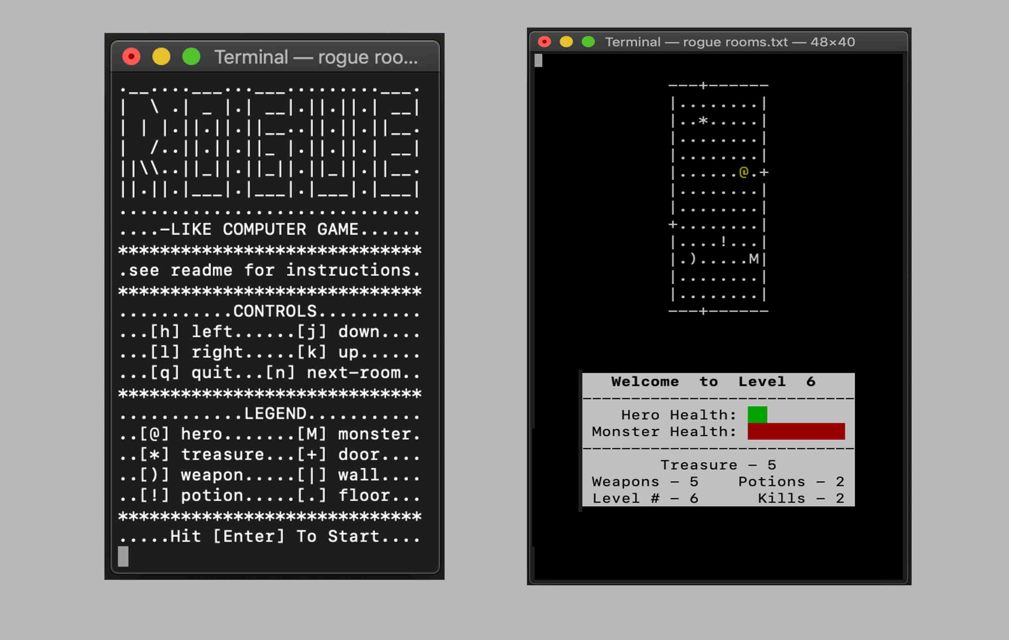Click the cursor block in left terminal
Screen dimensions: 1009x640
click(x=123, y=556)
